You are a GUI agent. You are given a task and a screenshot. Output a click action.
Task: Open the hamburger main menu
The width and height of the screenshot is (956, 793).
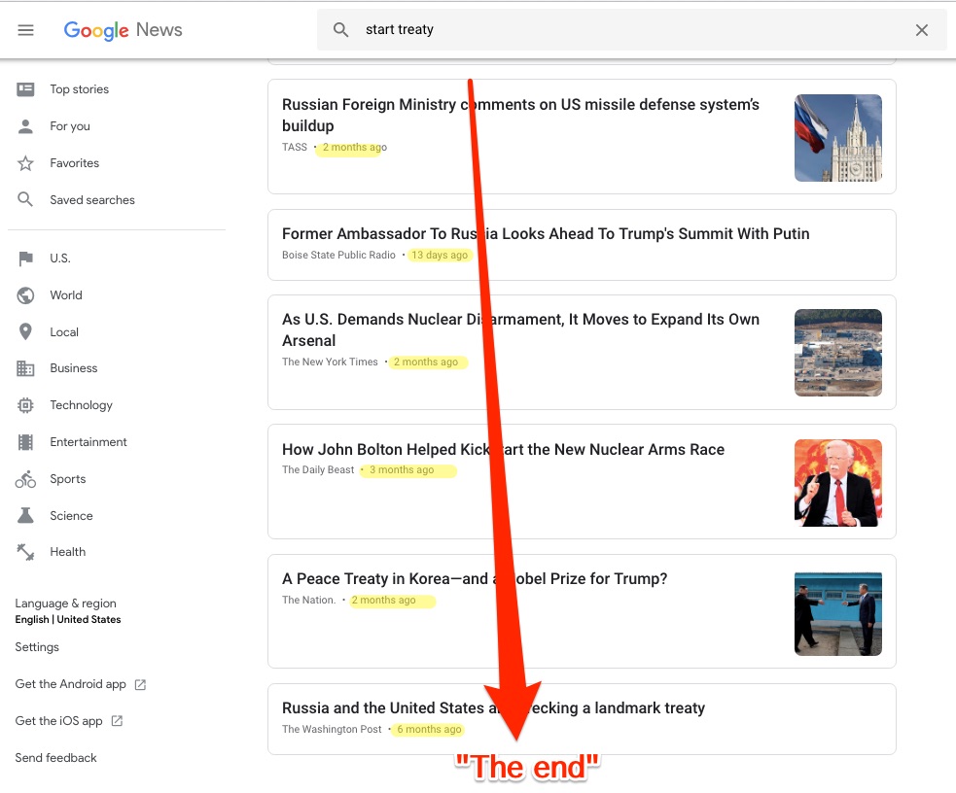[x=25, y=30]
